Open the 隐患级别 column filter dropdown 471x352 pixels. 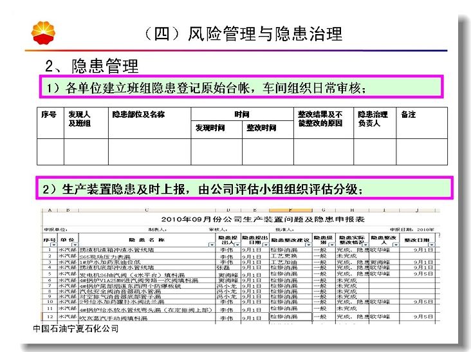point(331,245)
